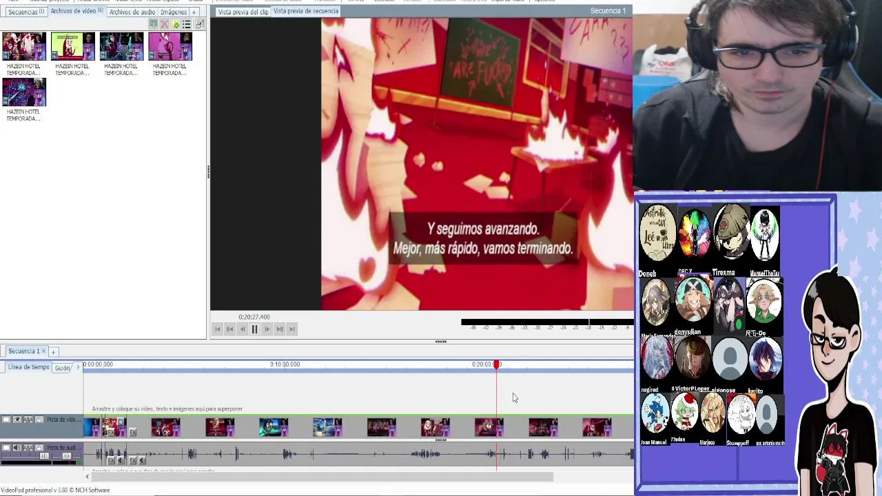
Task: Select third HAZBIN HOTEL dark thumbnail
Action: [121, 46]
